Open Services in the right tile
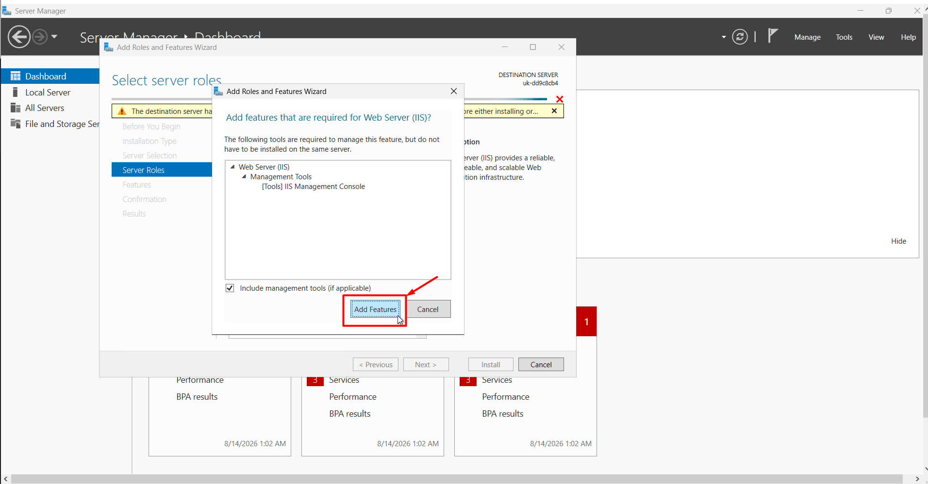 coord(497,381)
